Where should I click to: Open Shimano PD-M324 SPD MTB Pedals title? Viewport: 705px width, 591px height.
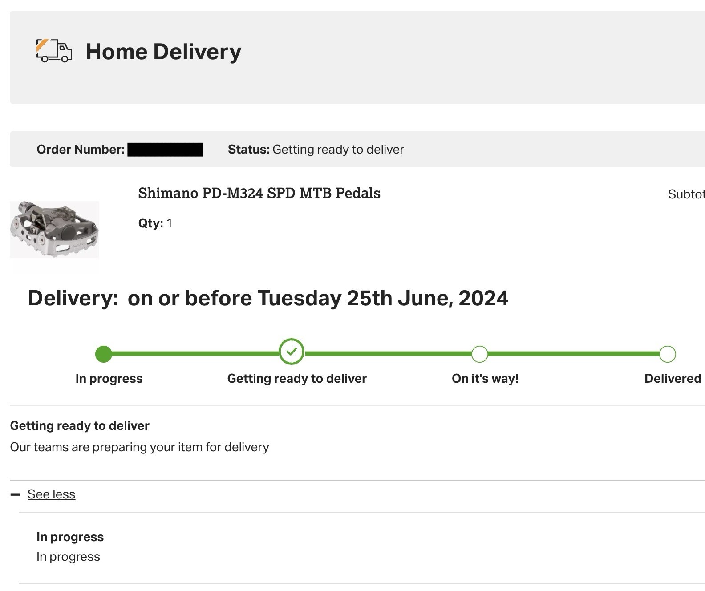click(259, 193)
